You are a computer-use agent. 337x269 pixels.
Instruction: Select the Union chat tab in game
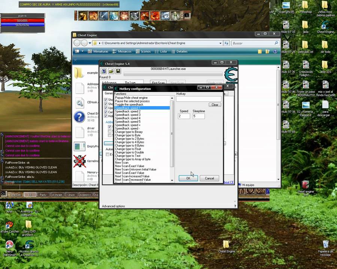click(x=71, y=195)
